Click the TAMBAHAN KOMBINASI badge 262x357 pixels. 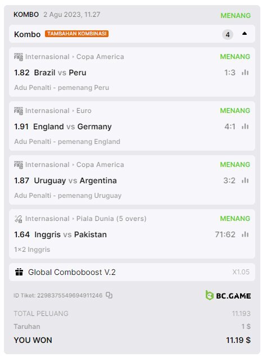click(76, 34)
